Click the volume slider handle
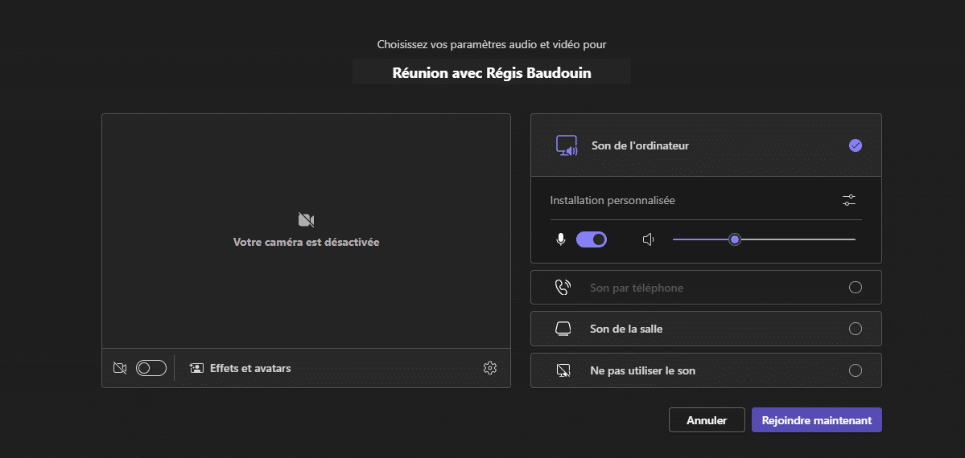The width and height of the screenshot is (965, 458). [734, 239]
